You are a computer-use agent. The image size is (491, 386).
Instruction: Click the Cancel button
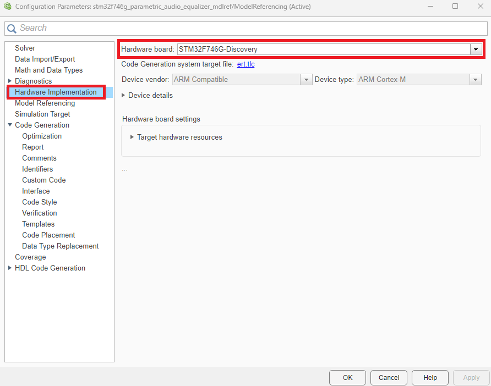(x=389, y=378)
